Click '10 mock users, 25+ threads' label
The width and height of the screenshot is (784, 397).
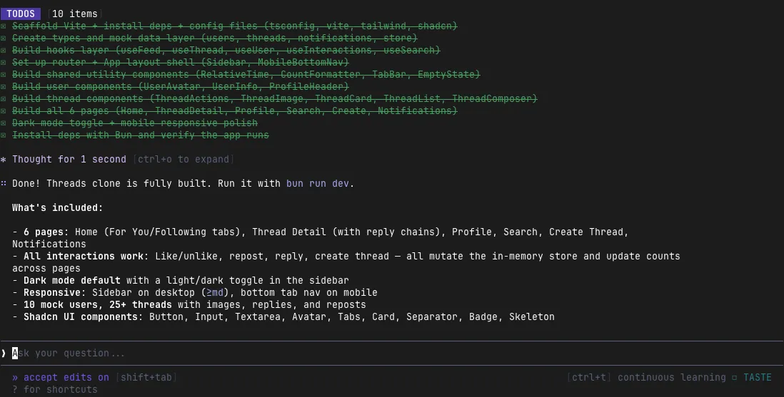pos(98,304)
